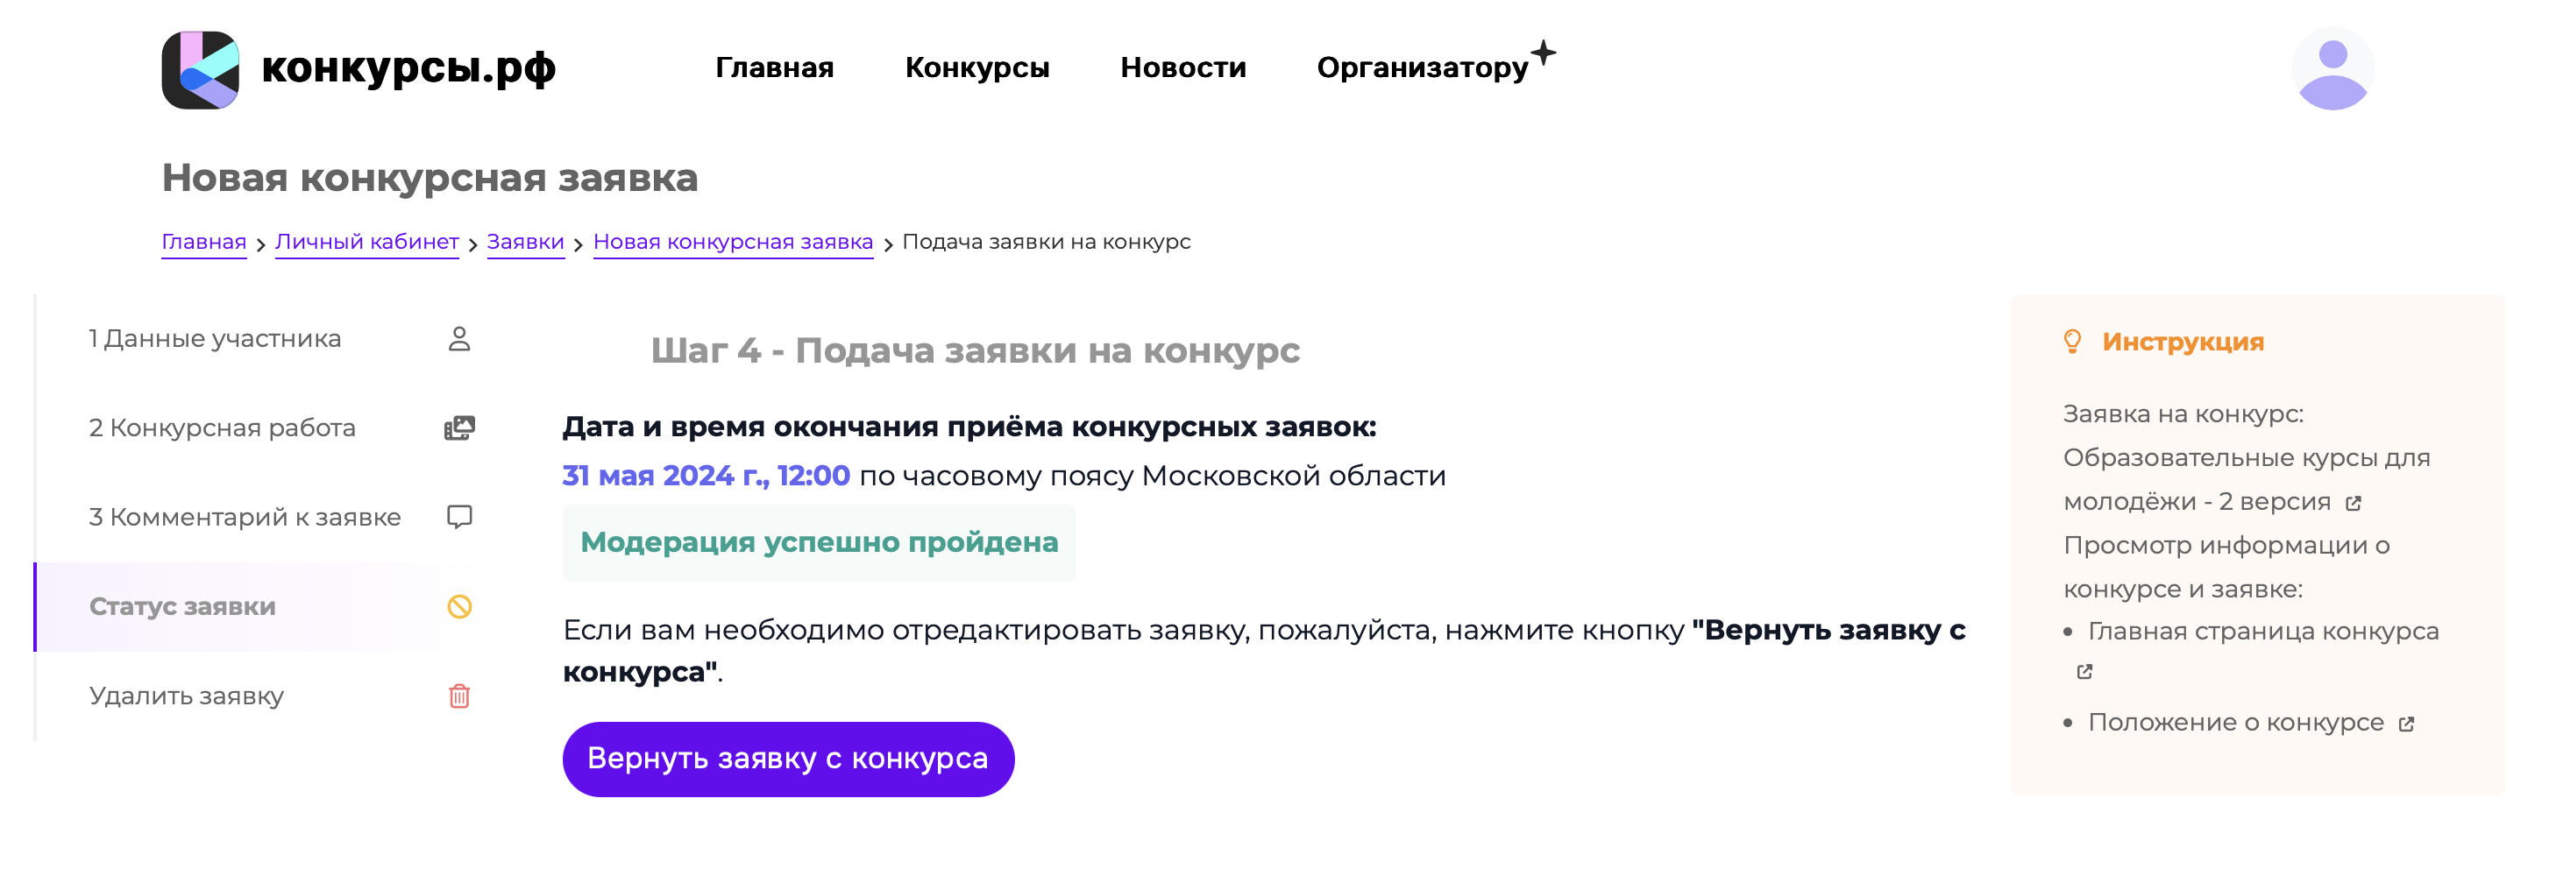
Task: Open the user profile avatar
Action: click(2332, 68)
